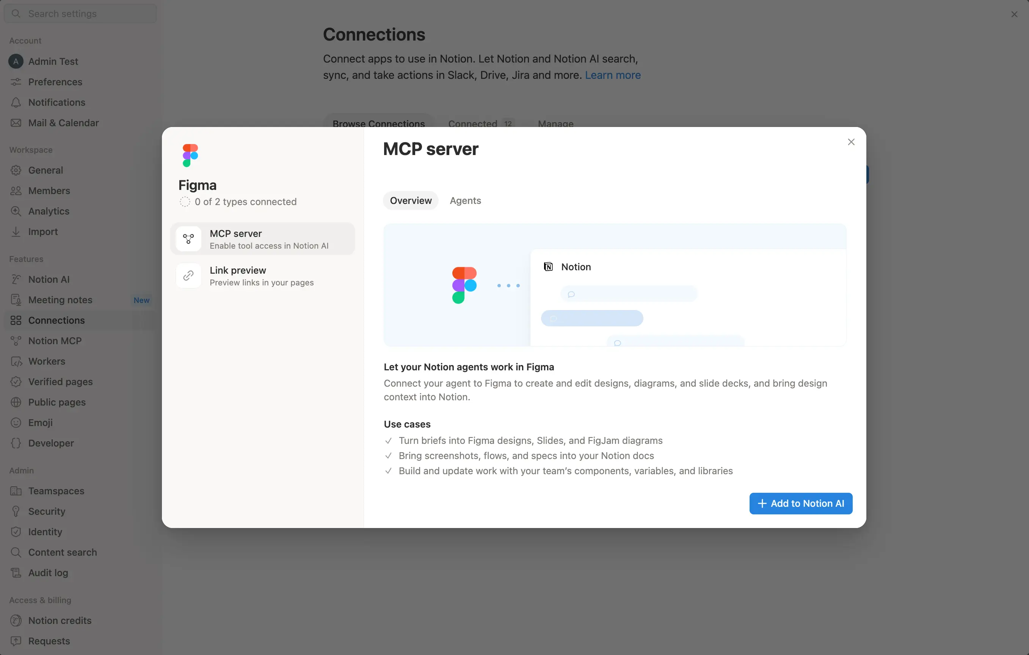Open the Manage tab behind the dialog
The width and height of the screenshot is (1029, 655).
point(555,123)
